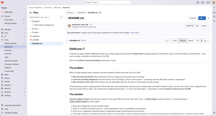Open the download options dropdown
216x116 pixels.
(x=206, y=41)
